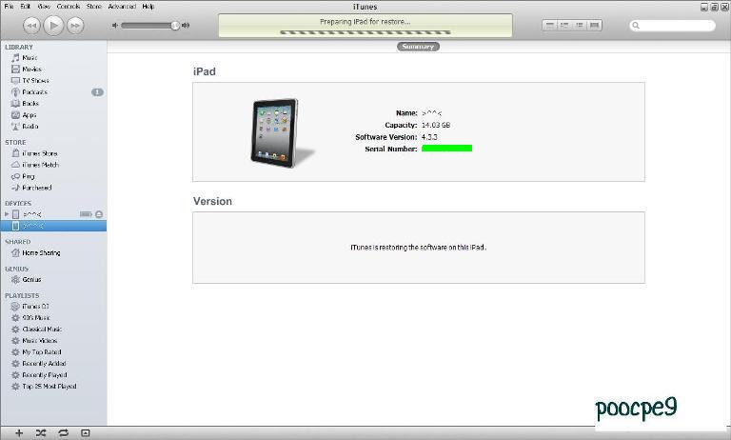Click the device battery indicator icon
The height and width of the screenshot is (440, 731).
pos(86,214)
